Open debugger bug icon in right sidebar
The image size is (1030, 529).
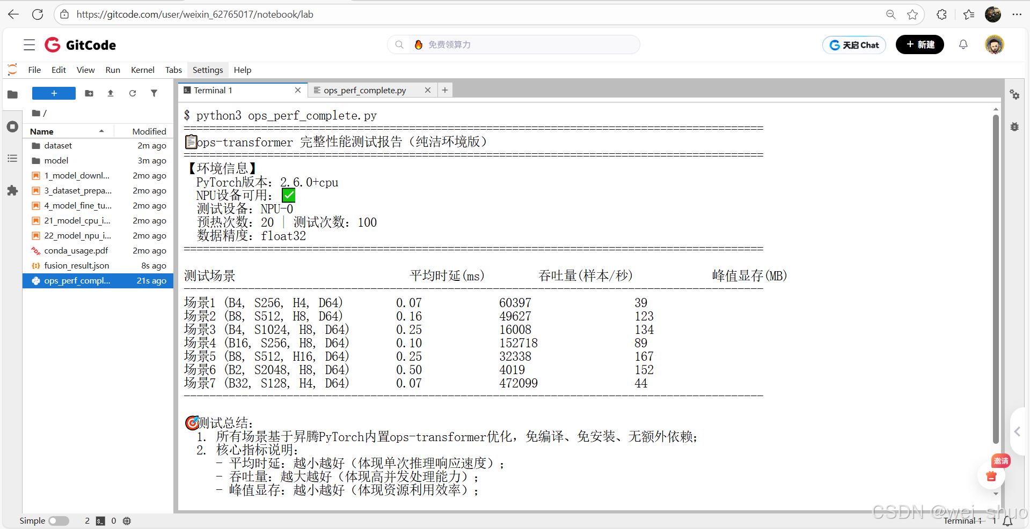1014,127
